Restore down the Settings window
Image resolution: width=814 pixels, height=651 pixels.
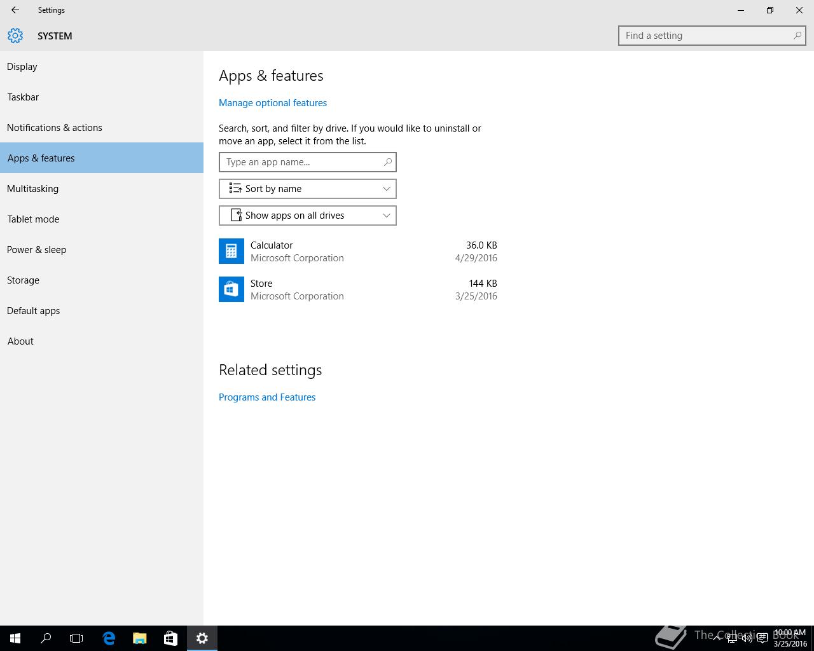(770, 10)
